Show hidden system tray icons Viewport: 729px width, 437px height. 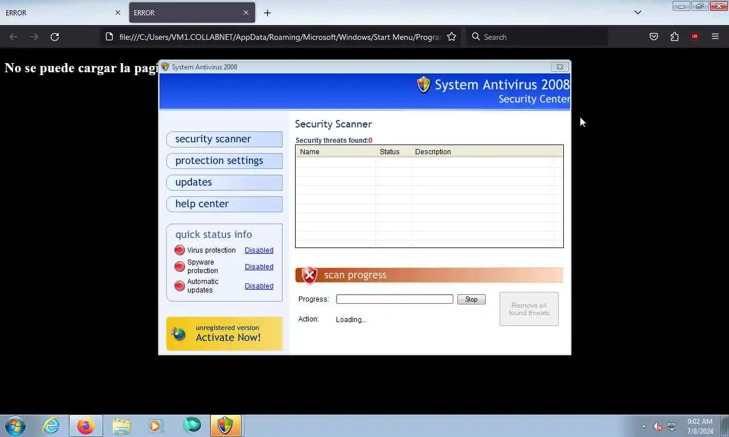644,426
